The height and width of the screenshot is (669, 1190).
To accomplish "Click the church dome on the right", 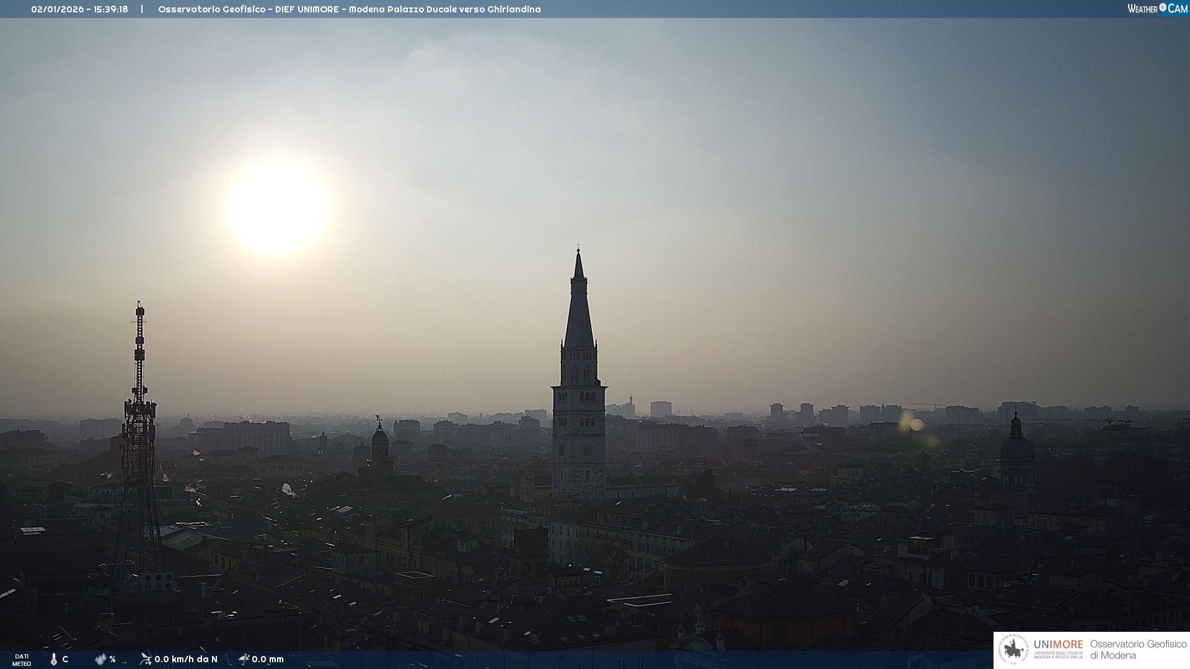I will [x=1016, y=447].
